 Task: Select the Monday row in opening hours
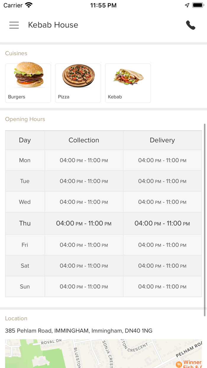pos(103,160)
